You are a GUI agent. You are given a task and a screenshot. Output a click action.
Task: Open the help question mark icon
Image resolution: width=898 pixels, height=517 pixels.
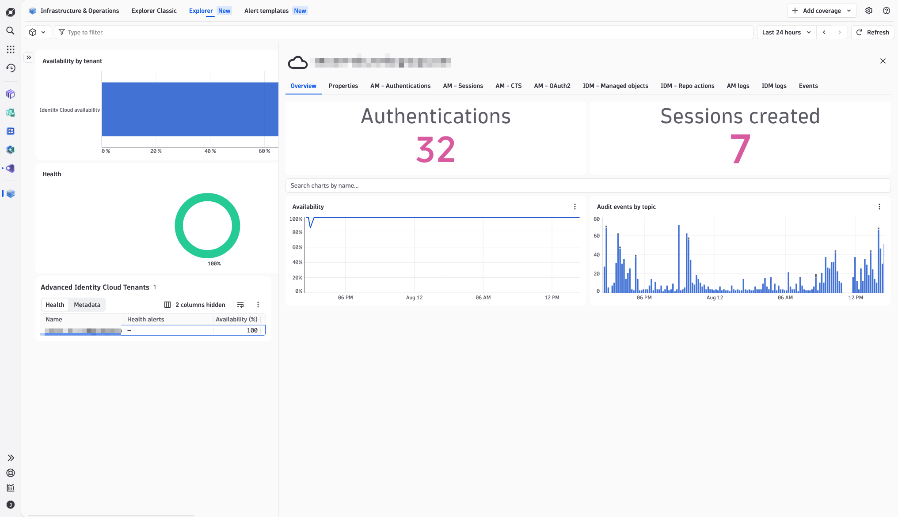click(x=886, y=11)
